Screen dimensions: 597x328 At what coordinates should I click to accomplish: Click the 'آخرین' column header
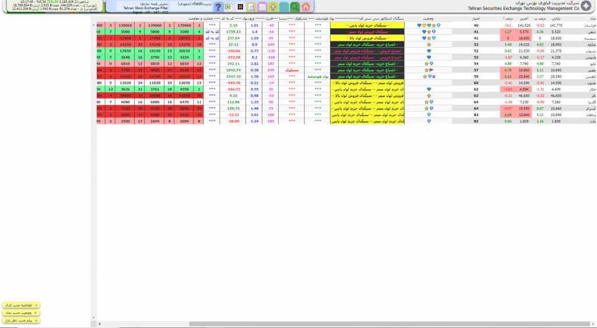pyautogui.click(x=525, y=19)
